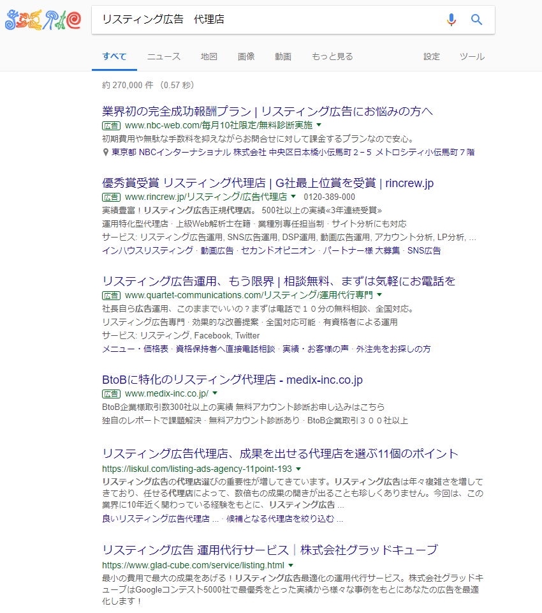Switch to the ニュース tab
Viewport: 542px width, 613px height.
pos(164,56)
